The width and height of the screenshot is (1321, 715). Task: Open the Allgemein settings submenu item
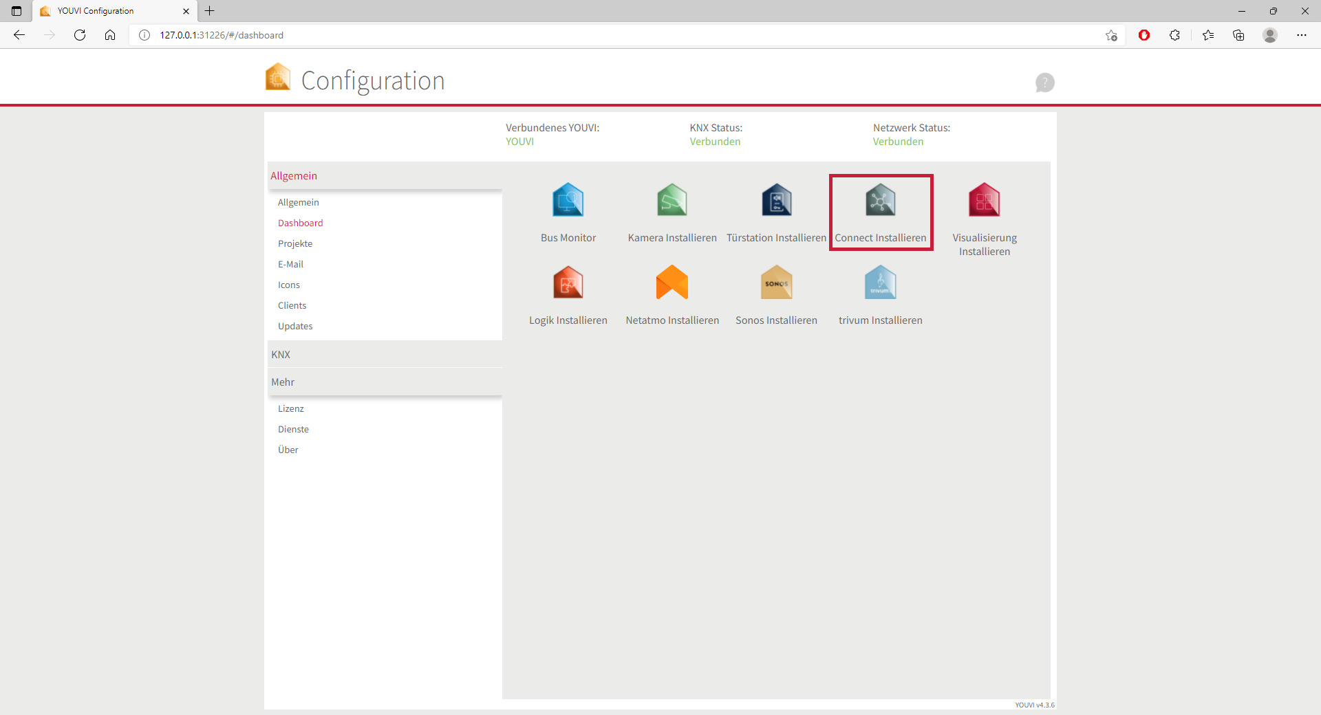pyautogui.click(x=299, y=202)
